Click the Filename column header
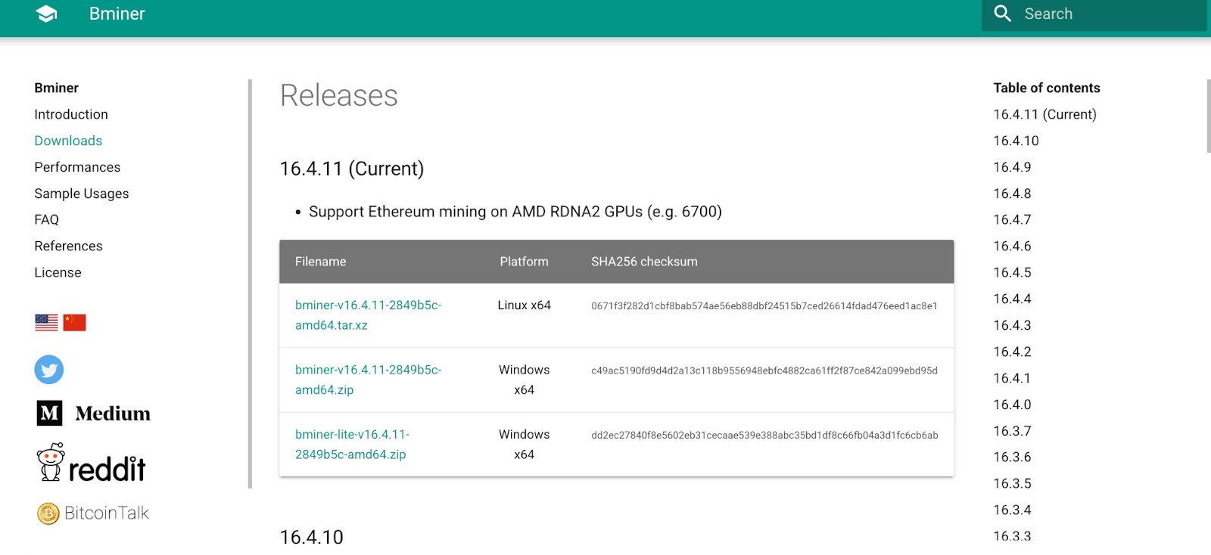This screenshot has width=1211, height=555. coord(321,262)
